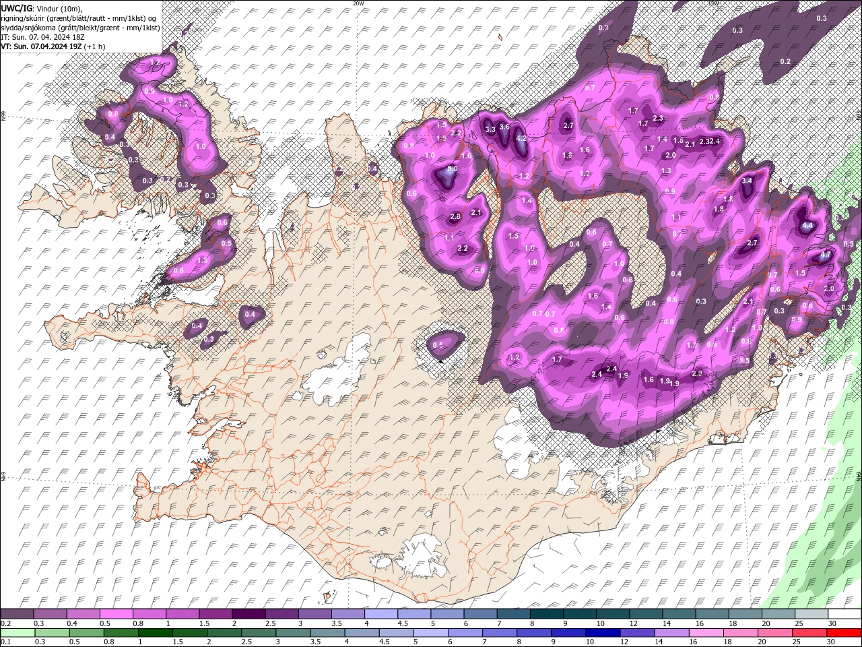
Task: Select the lower pale green swatch between 0.1 and 0.3
Action: [x=18, y=632]
